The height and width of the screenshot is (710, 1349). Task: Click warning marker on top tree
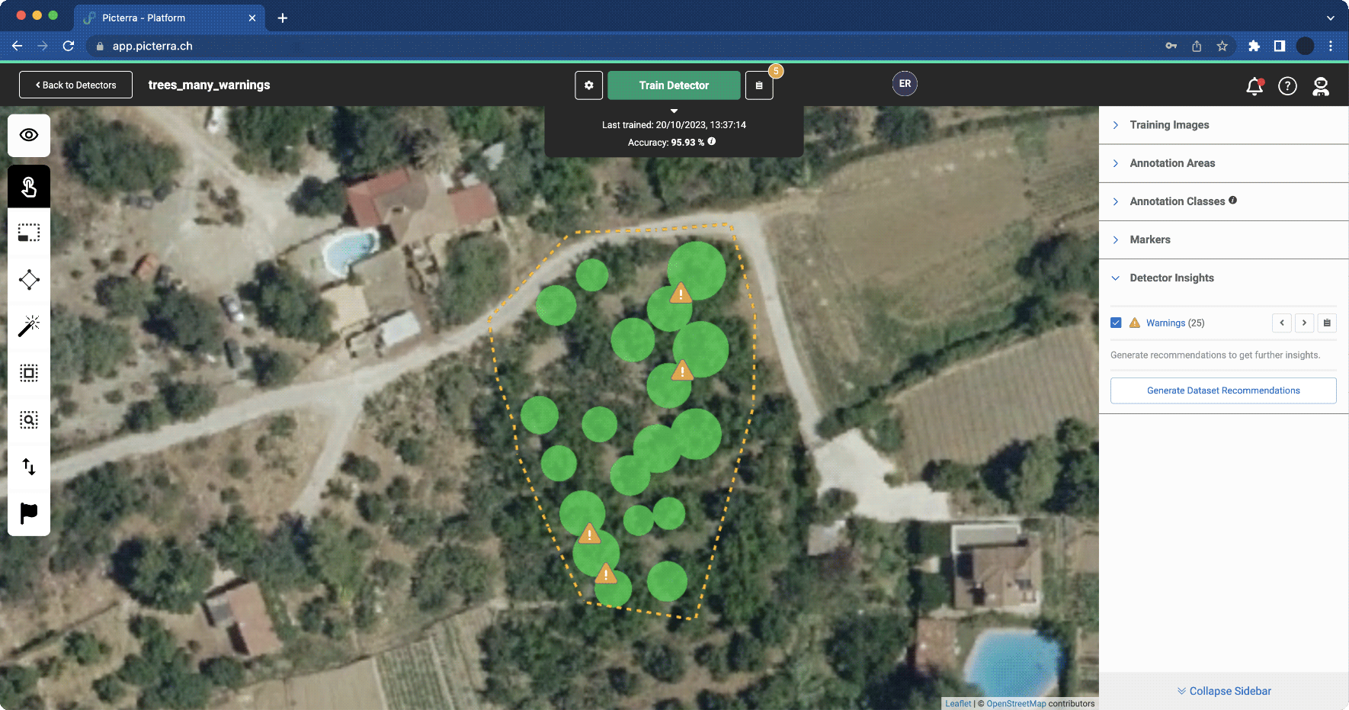tap(681, 293)
